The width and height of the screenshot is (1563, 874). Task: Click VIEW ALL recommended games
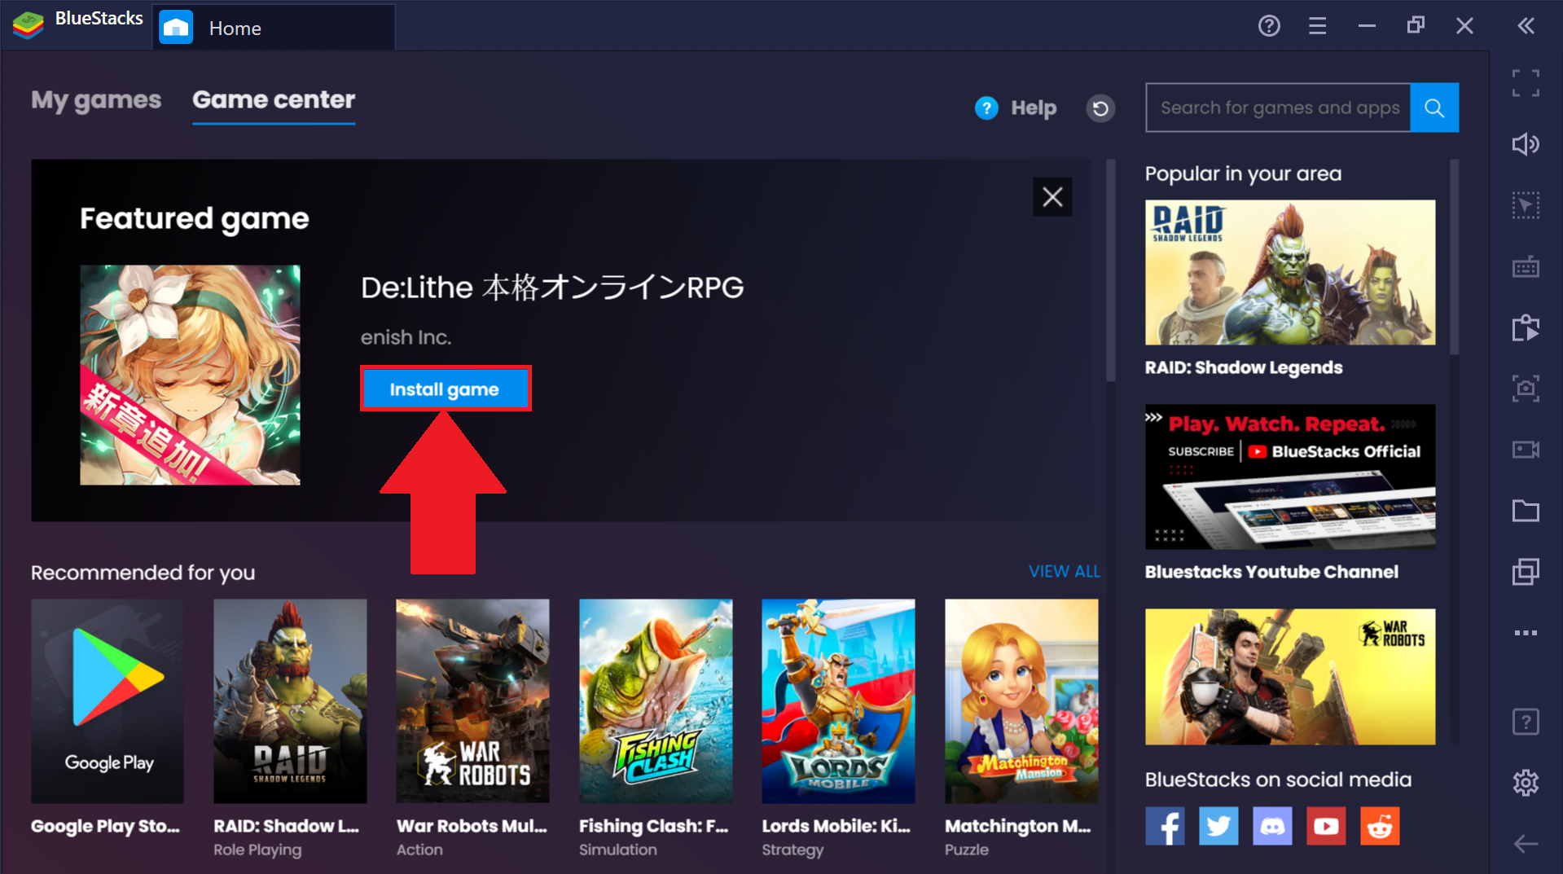pos(1064,572)
